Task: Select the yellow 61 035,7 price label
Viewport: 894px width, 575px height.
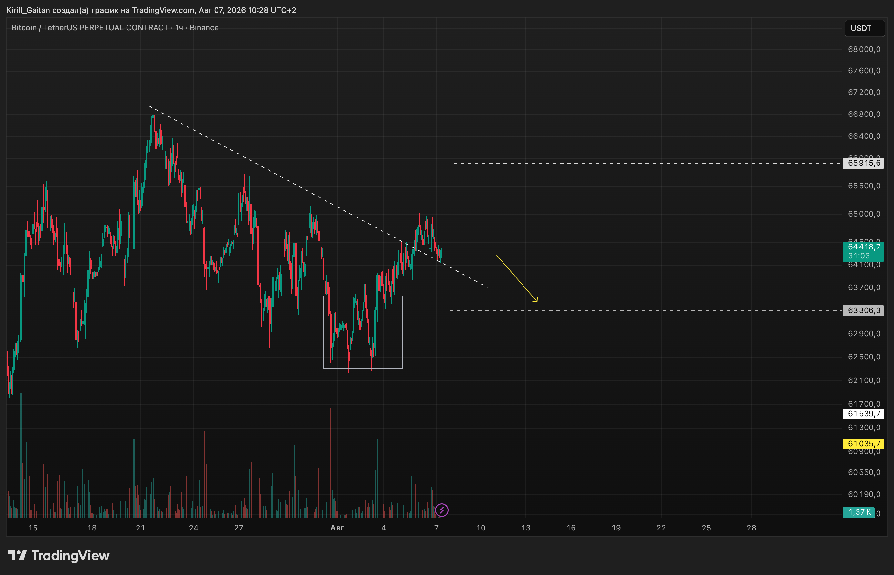Action: 864,444
